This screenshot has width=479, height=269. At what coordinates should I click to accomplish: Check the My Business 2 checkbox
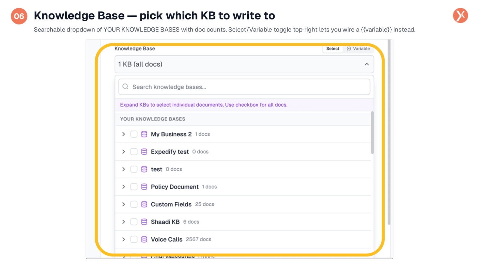(x=134, y=134)
